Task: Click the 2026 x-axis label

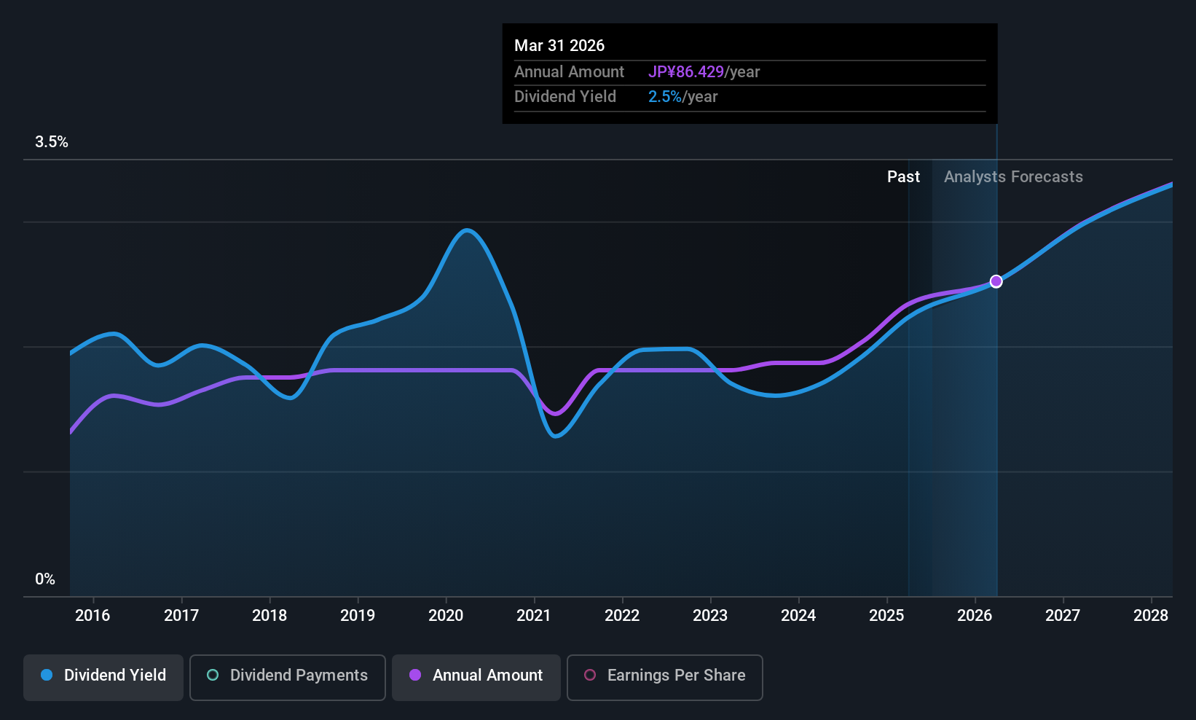Action: click(x=975, y=615)
